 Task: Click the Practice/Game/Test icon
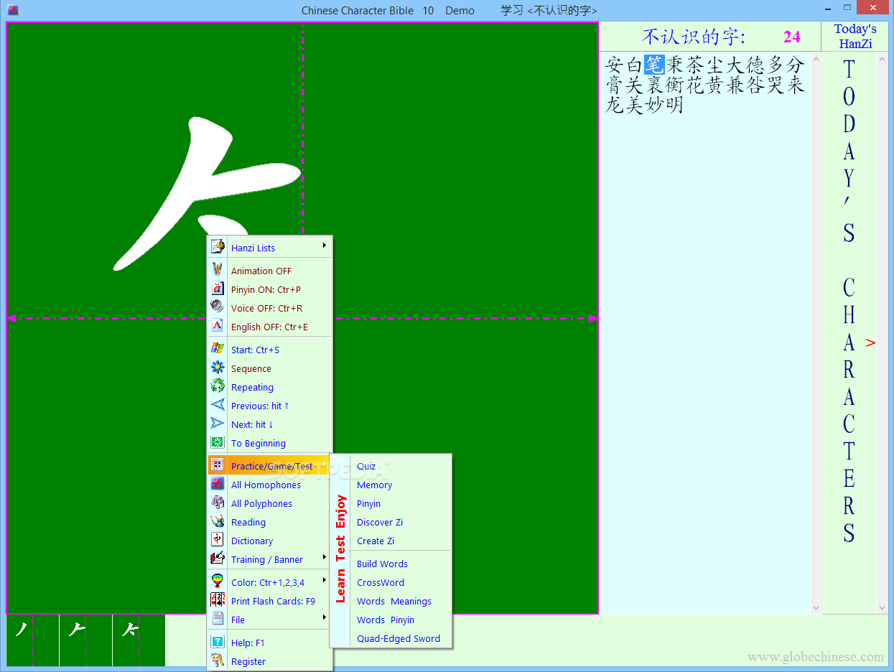point(218,465)
